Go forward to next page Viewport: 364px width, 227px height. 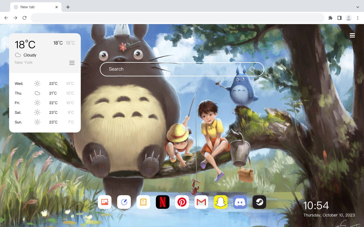pyautogui.click(x=15, y=18)
